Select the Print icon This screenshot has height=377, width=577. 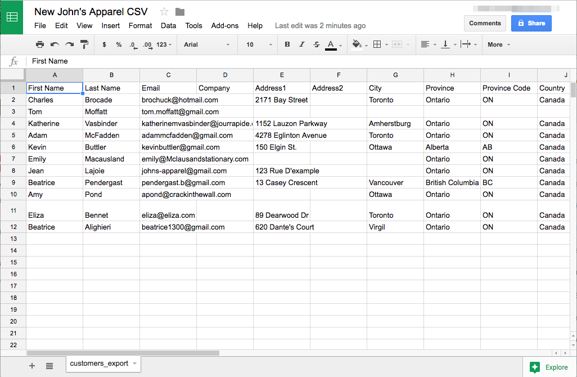39,44
